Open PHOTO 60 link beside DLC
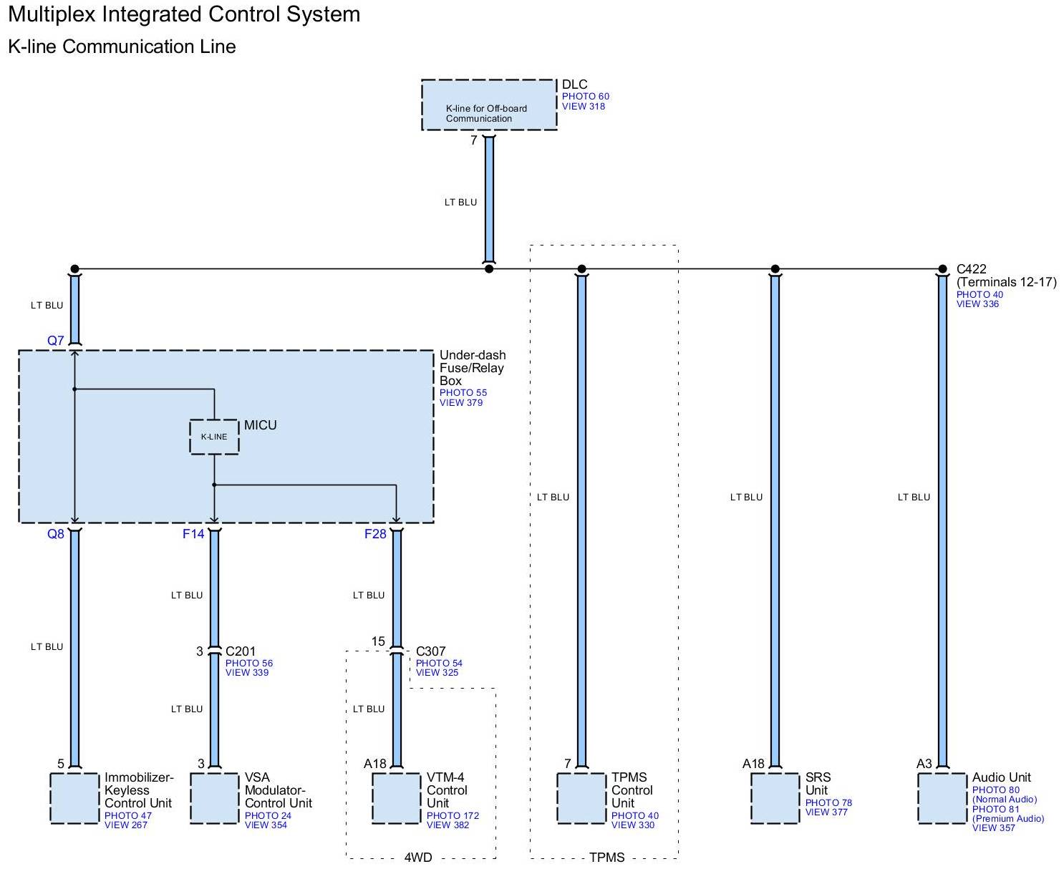 (x=585, y=97)
